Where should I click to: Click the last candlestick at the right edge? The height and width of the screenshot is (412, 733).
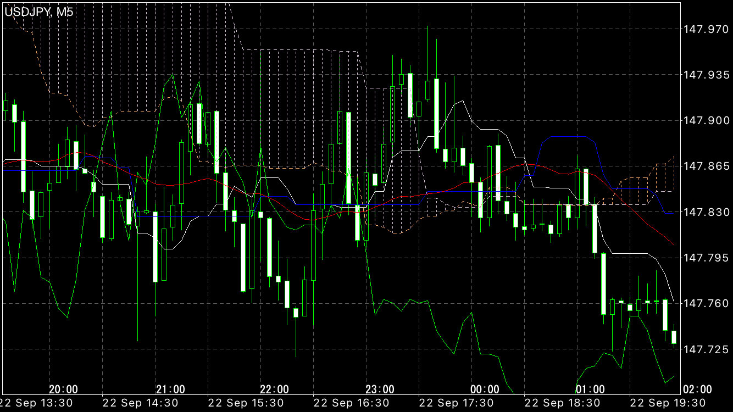[x=674, y=337]
